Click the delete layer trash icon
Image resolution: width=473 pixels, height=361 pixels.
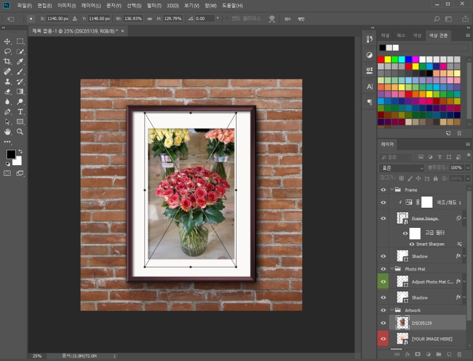click(x=461, y=354)
